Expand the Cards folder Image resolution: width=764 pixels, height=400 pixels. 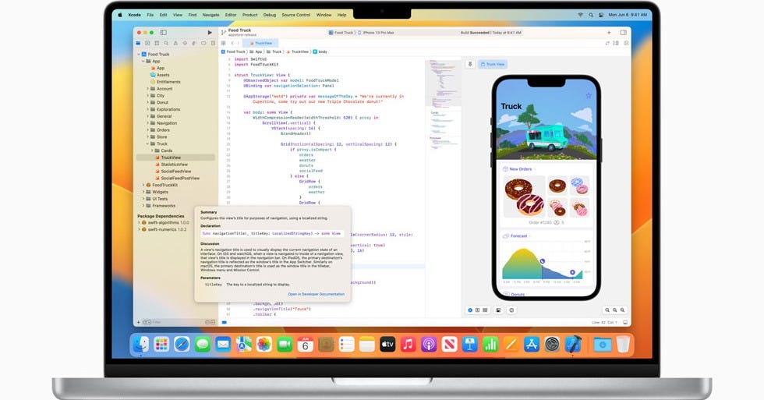pyautogui.click(x=153, y=150)
